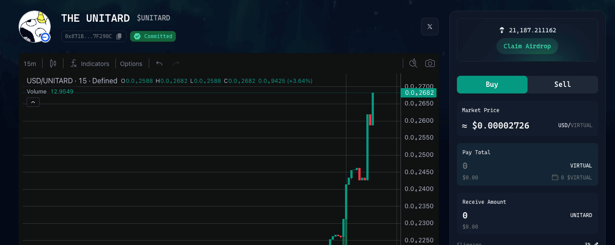Copy the contract address 0x871B...7F290C

(119, 36)
